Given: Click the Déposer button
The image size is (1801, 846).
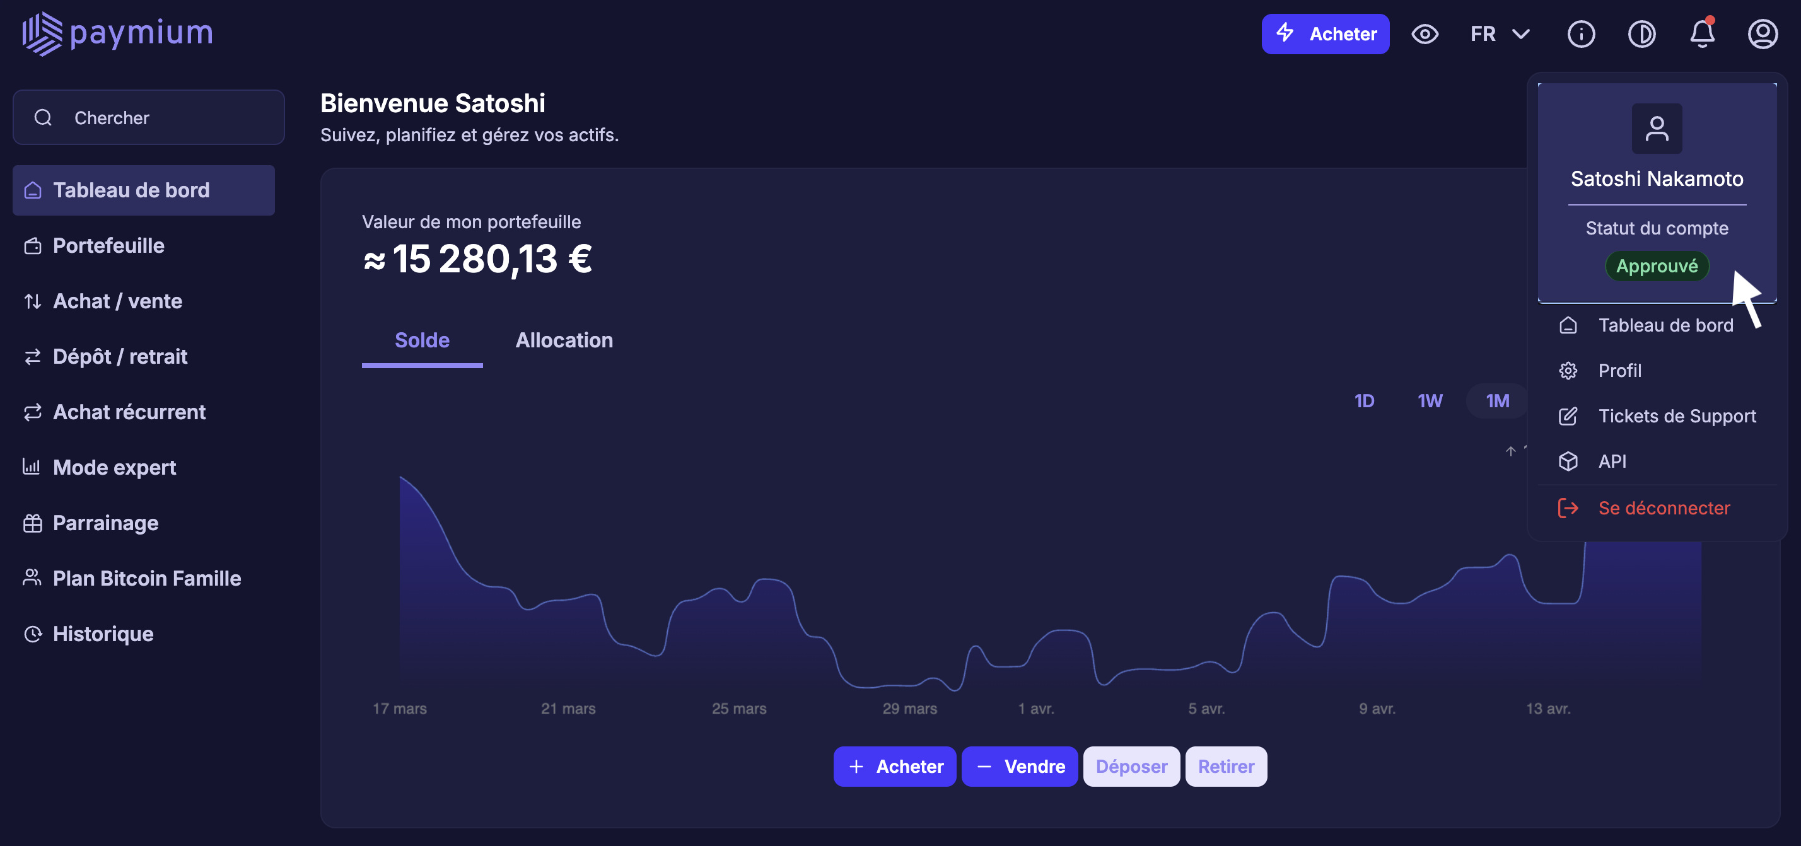Looking at the screenshot, I should coord(1131,767).
